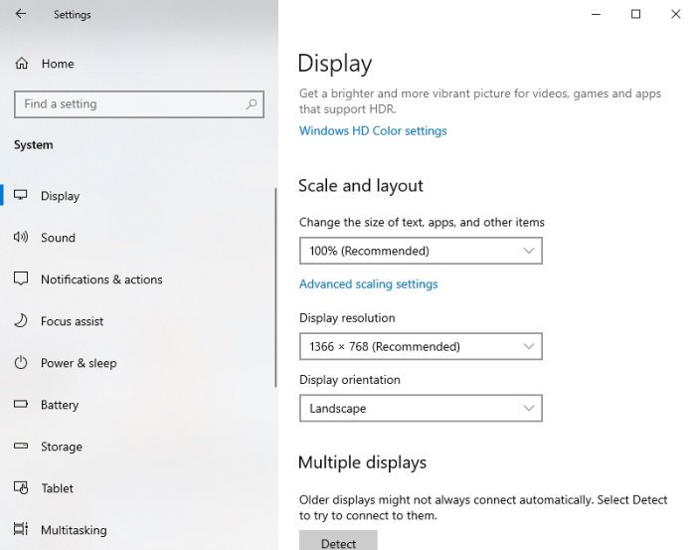Screen dimensions: 696x550
Task: Go to Multitasking settings
Action: (x=74, y=530)
